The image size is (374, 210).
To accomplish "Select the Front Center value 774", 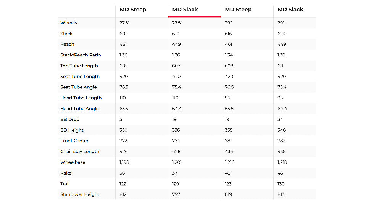I will (x=176, y=141).
